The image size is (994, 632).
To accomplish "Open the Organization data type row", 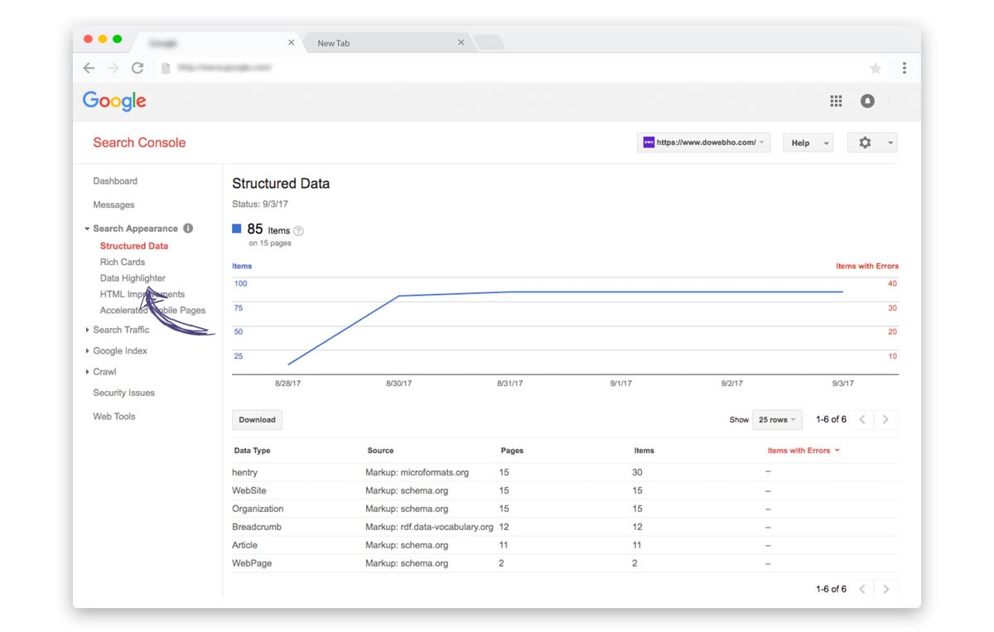I will 565,509.
